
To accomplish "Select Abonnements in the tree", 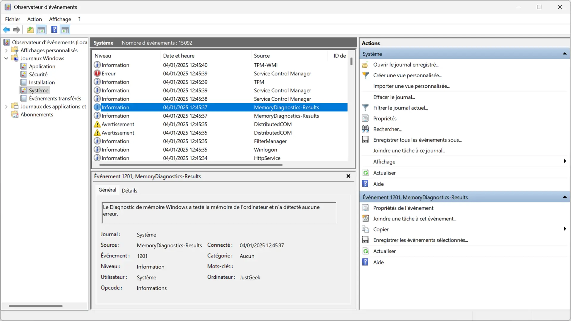I will click(37, 114).
